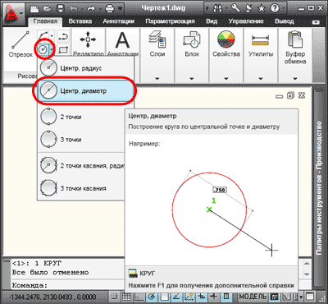This screenshot has height=304, width=328.
Task: Choose 3 точки circle option
Action: click(x=81, y=140)
